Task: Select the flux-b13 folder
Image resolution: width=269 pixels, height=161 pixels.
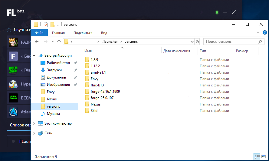Action: click(x=97, y=85)
